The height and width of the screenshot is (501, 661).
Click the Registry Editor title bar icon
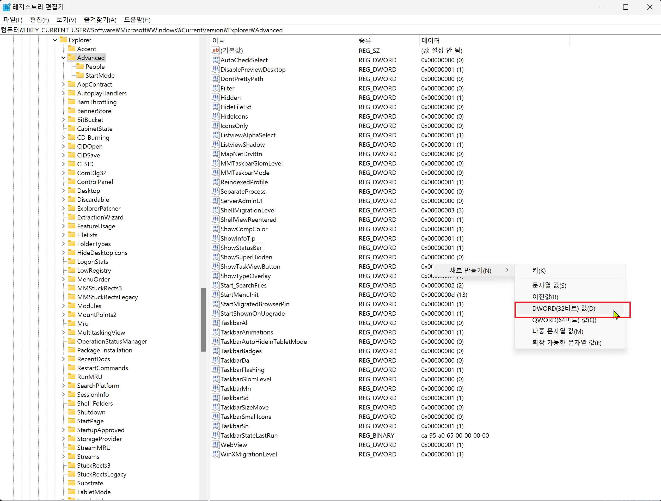coord(6,7)
